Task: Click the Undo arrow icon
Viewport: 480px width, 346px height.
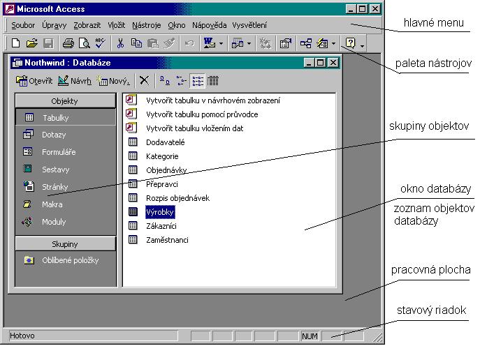Action: (x=189, y=43)
